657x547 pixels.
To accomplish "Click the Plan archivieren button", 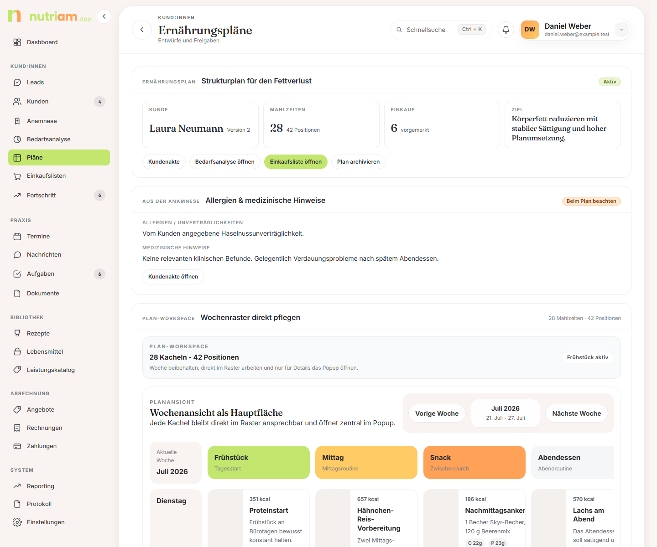I will pyautogui.click(x=358, y=162).
